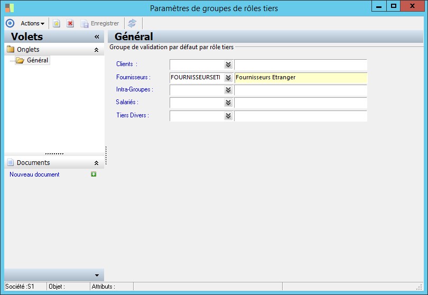This screenshot has width=428, height=295.
Task: Click the Tiers Divers code input field
Action: click(x=197, y=116)
